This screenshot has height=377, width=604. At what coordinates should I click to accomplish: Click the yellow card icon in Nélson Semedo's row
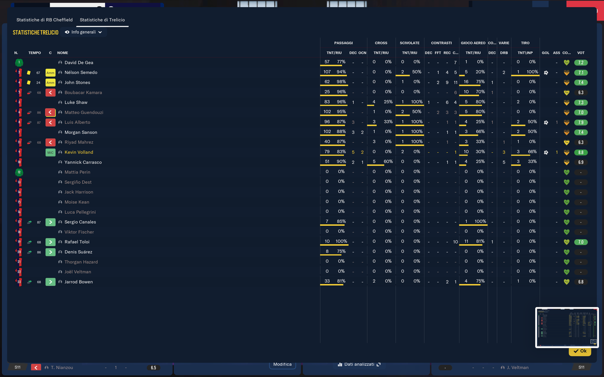pyautogui.click(x=29, y=73)
